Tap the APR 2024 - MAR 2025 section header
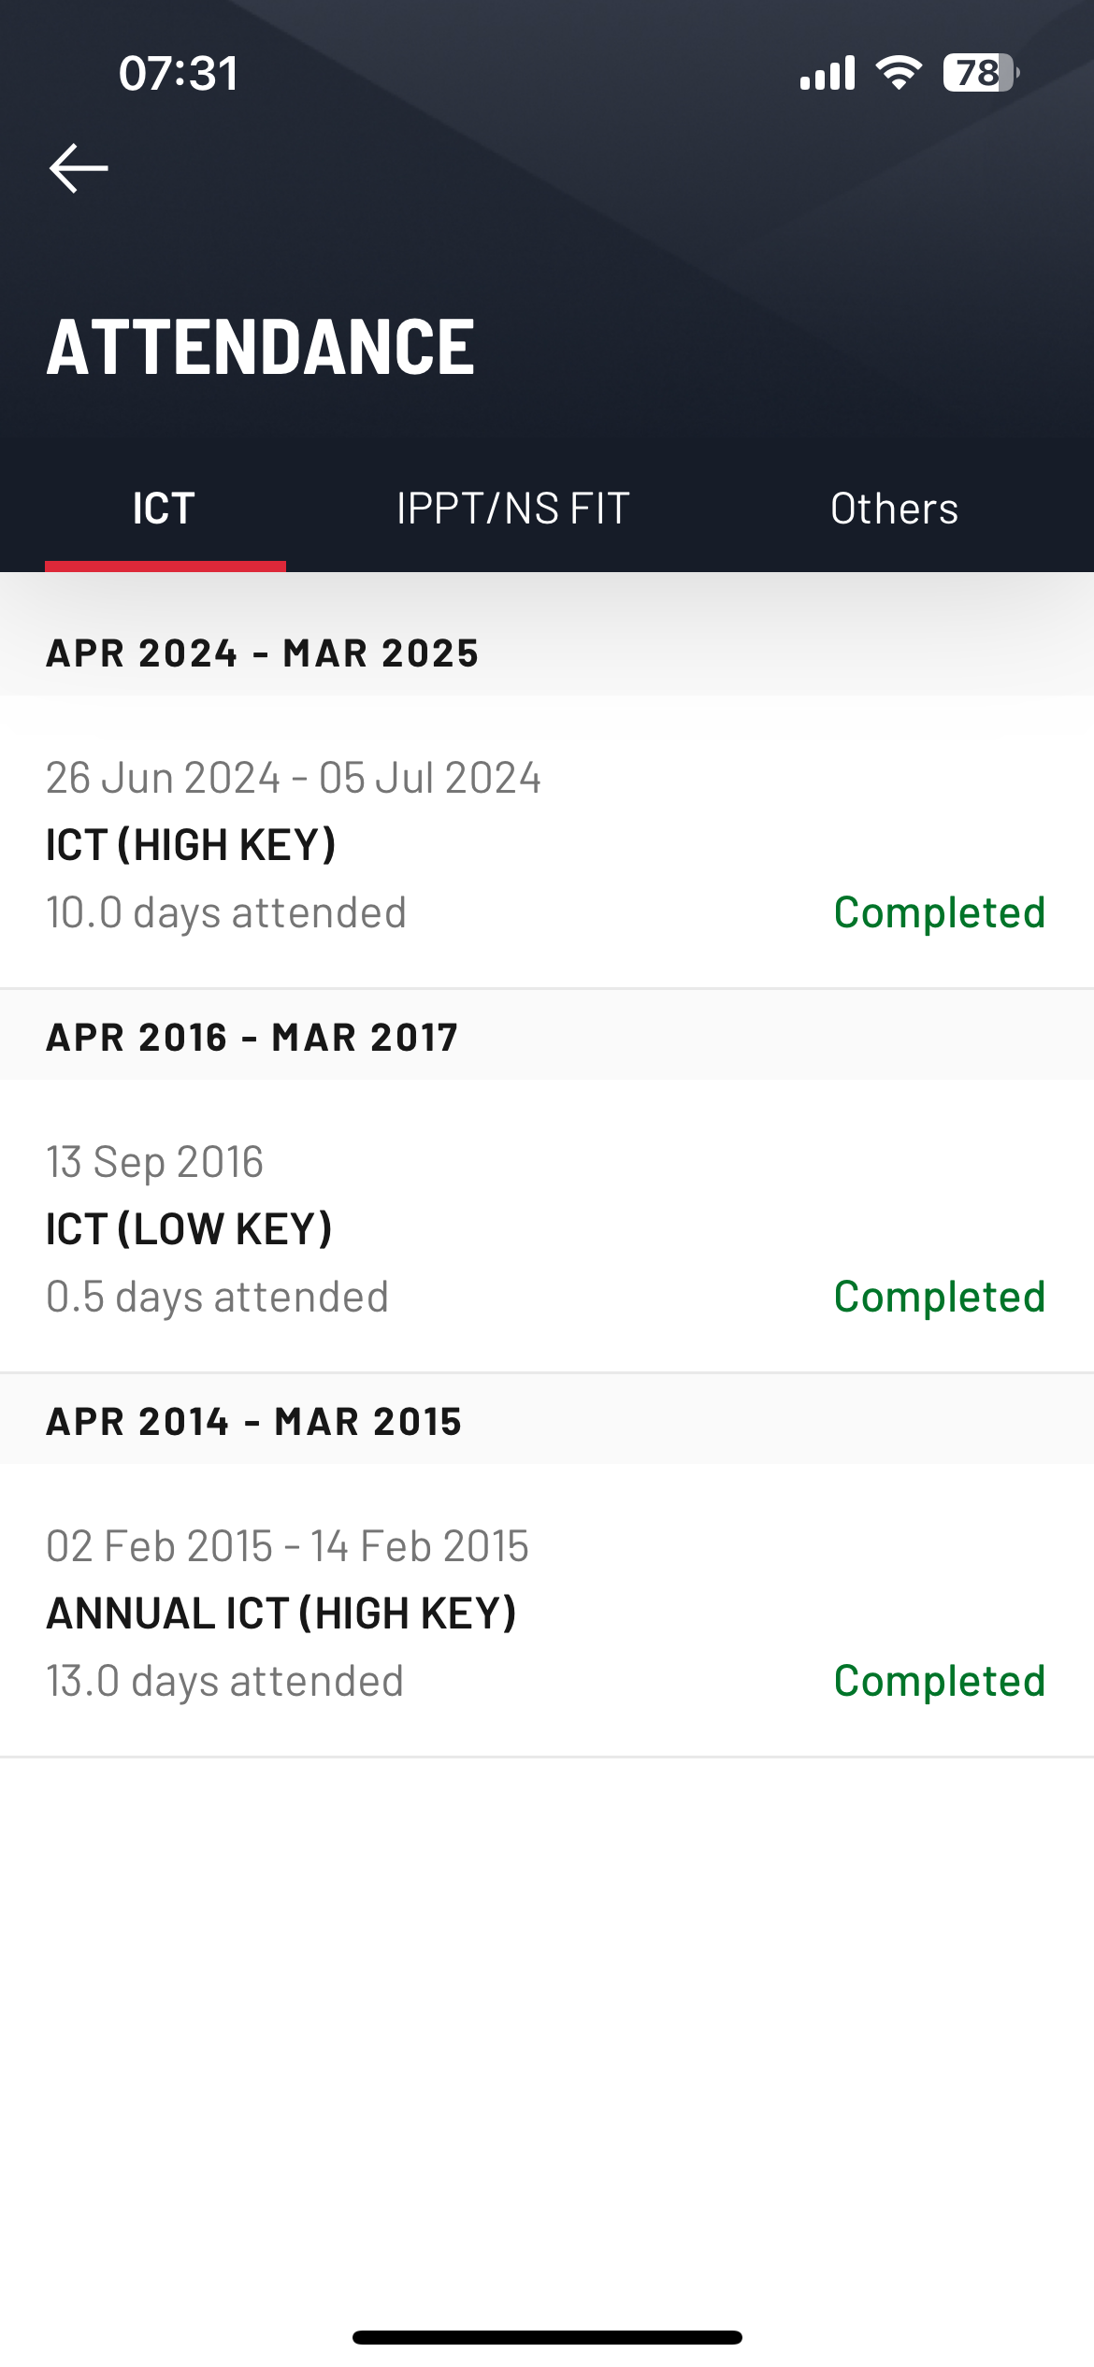 pyautogui.click(x=263, y=653)
